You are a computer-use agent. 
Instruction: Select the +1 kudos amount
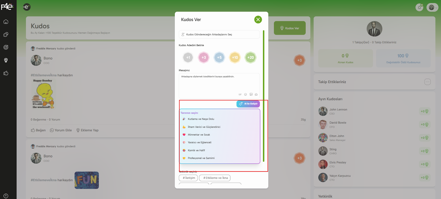tap(188, 57)
